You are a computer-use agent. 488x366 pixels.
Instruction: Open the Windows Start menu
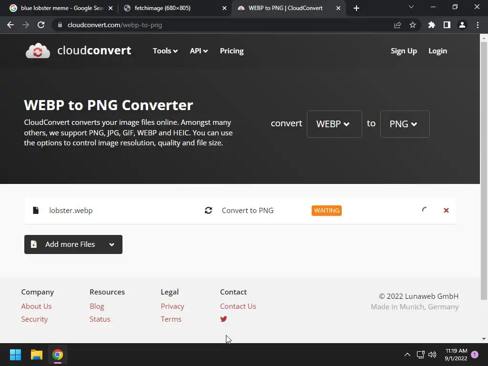tap(15, 355)
